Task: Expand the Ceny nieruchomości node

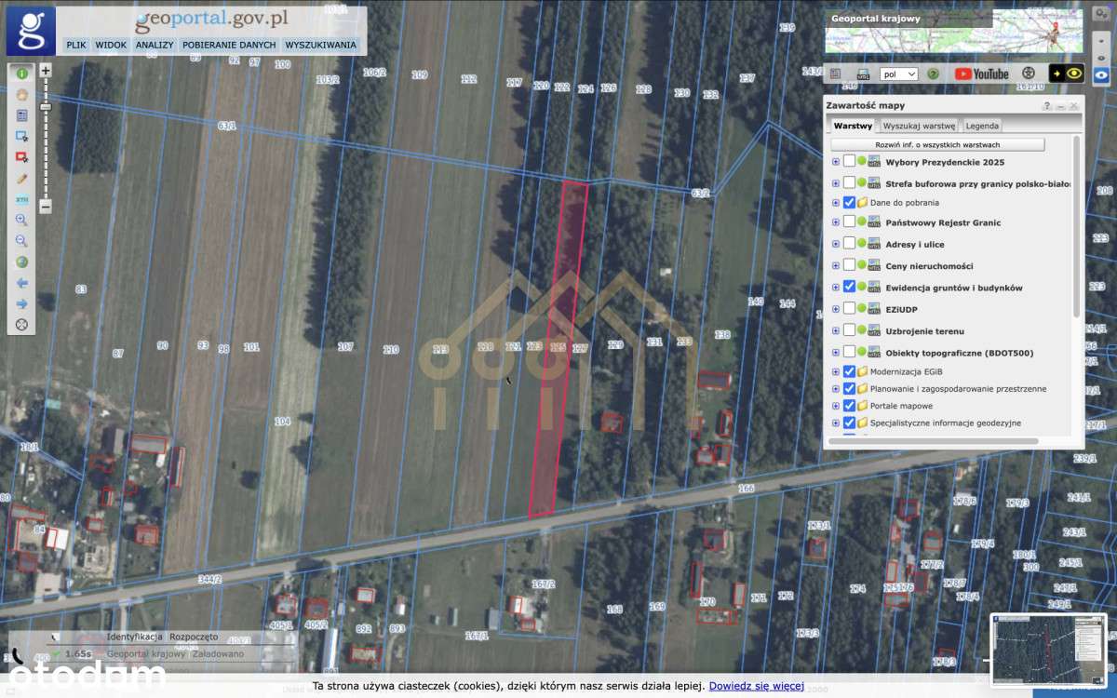Action: [835, 266]
